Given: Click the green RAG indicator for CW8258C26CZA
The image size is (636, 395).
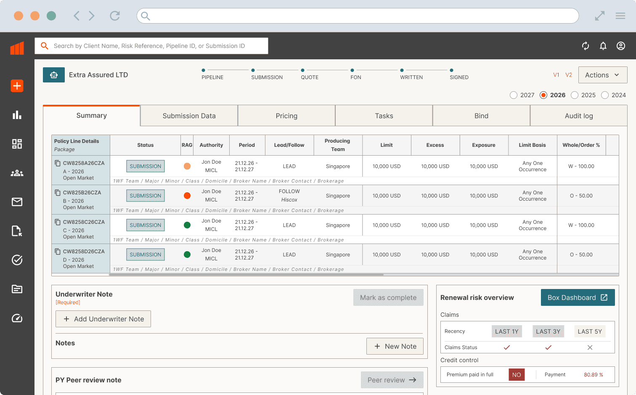Looking at the screenshot, I should (x=187, y=225).
